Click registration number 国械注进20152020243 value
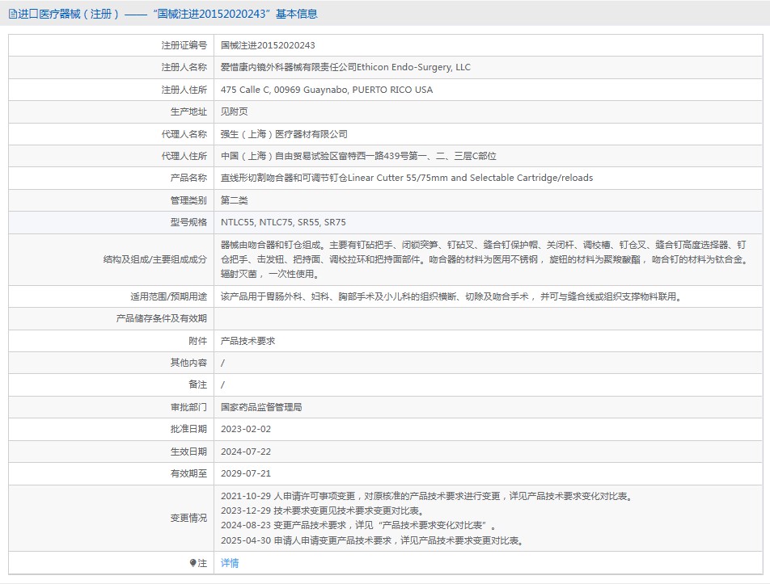Image resolution: width=770 pixels, height=584 pixels. point(268,46)
